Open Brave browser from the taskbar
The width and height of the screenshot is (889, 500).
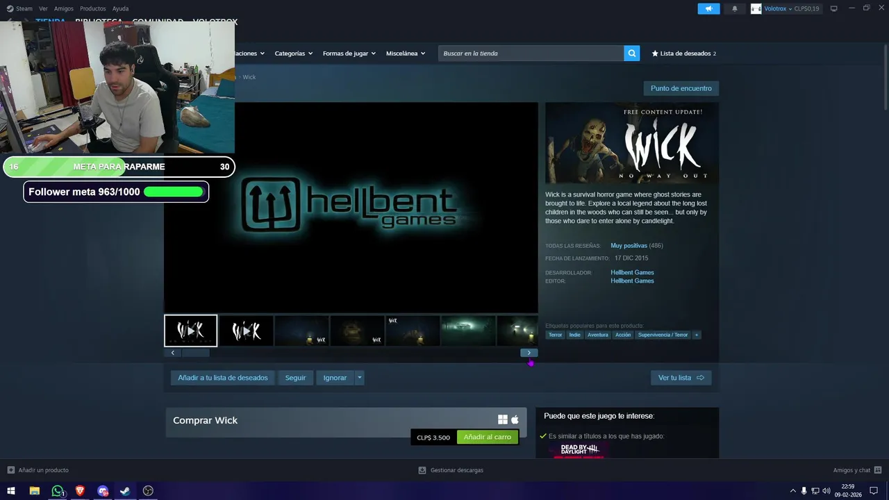click(80, 491)
